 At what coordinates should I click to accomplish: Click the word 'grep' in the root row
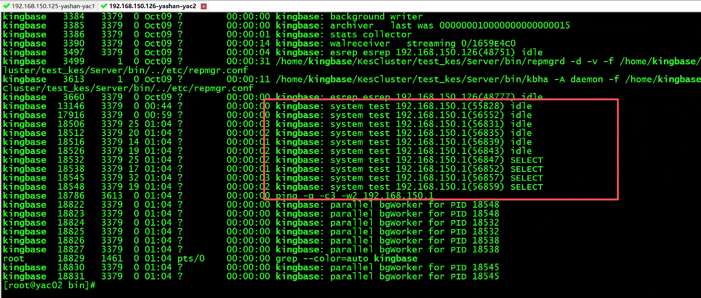click(x=287, y=258)
